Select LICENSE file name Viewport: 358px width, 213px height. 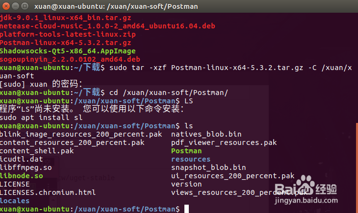point(15,184)
